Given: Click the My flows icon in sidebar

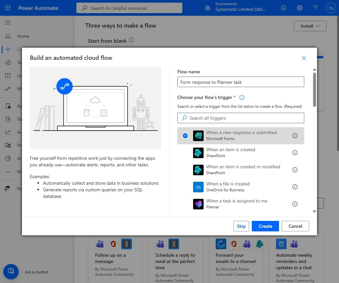Looking at the screenshot, I should click(8, 89).
